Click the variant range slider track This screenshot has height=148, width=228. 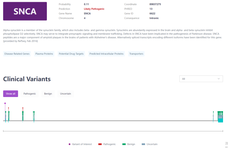pos(113,131)
